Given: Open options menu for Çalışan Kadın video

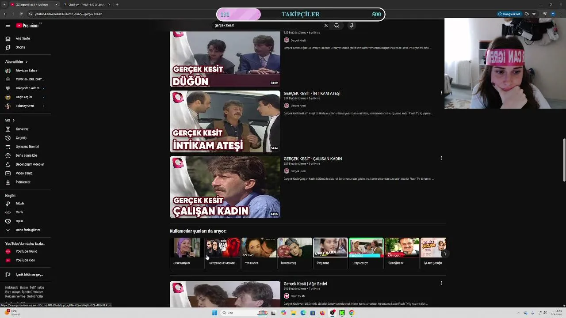Looking at the screenshot, I should [441, 158].
